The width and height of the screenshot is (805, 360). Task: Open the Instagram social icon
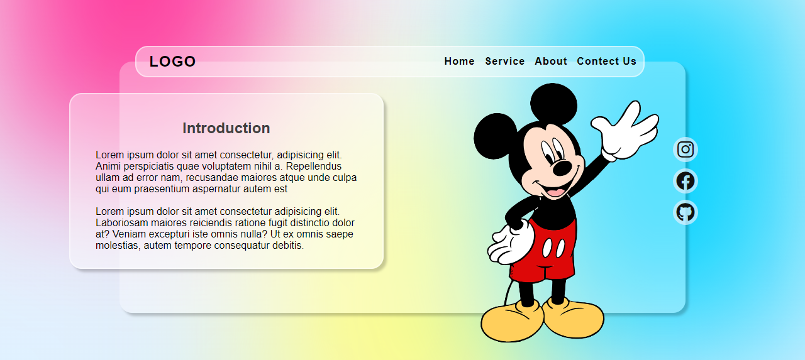(686, 150)
